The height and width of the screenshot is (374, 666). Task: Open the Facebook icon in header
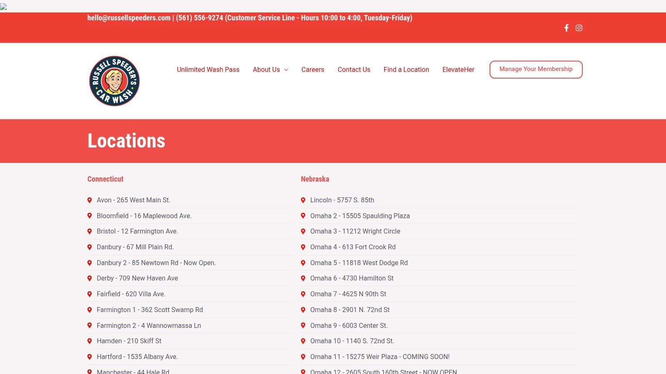click(566, 28)
